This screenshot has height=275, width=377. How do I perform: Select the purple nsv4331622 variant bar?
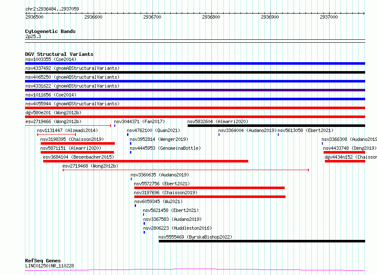195,90
